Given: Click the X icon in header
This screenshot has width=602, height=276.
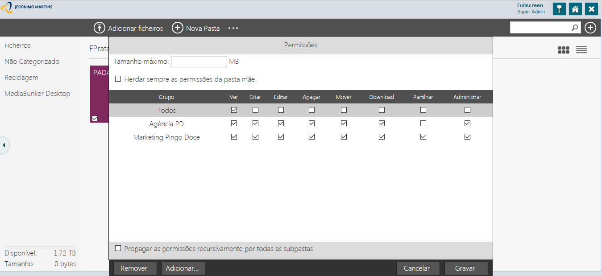Looking at the screenshot, I should (591, 9).
